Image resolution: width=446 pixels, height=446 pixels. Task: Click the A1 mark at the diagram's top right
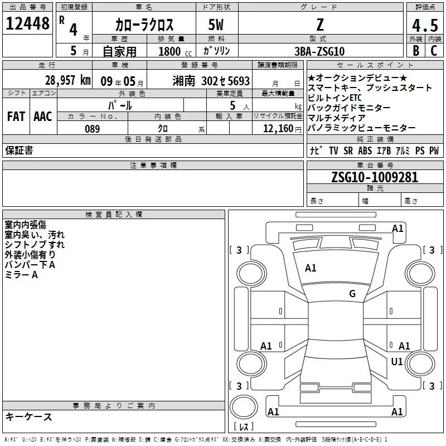(x=397, y=228)
